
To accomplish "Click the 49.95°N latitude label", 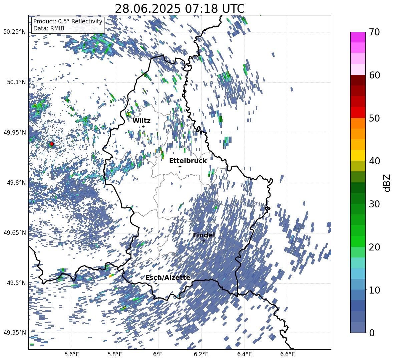I will pyautogui.click(x=15, y=132).
